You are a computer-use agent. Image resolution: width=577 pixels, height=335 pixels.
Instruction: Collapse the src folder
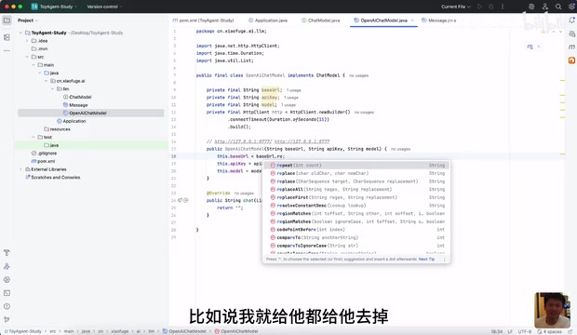pyautogui.click(x=27, y=57)
